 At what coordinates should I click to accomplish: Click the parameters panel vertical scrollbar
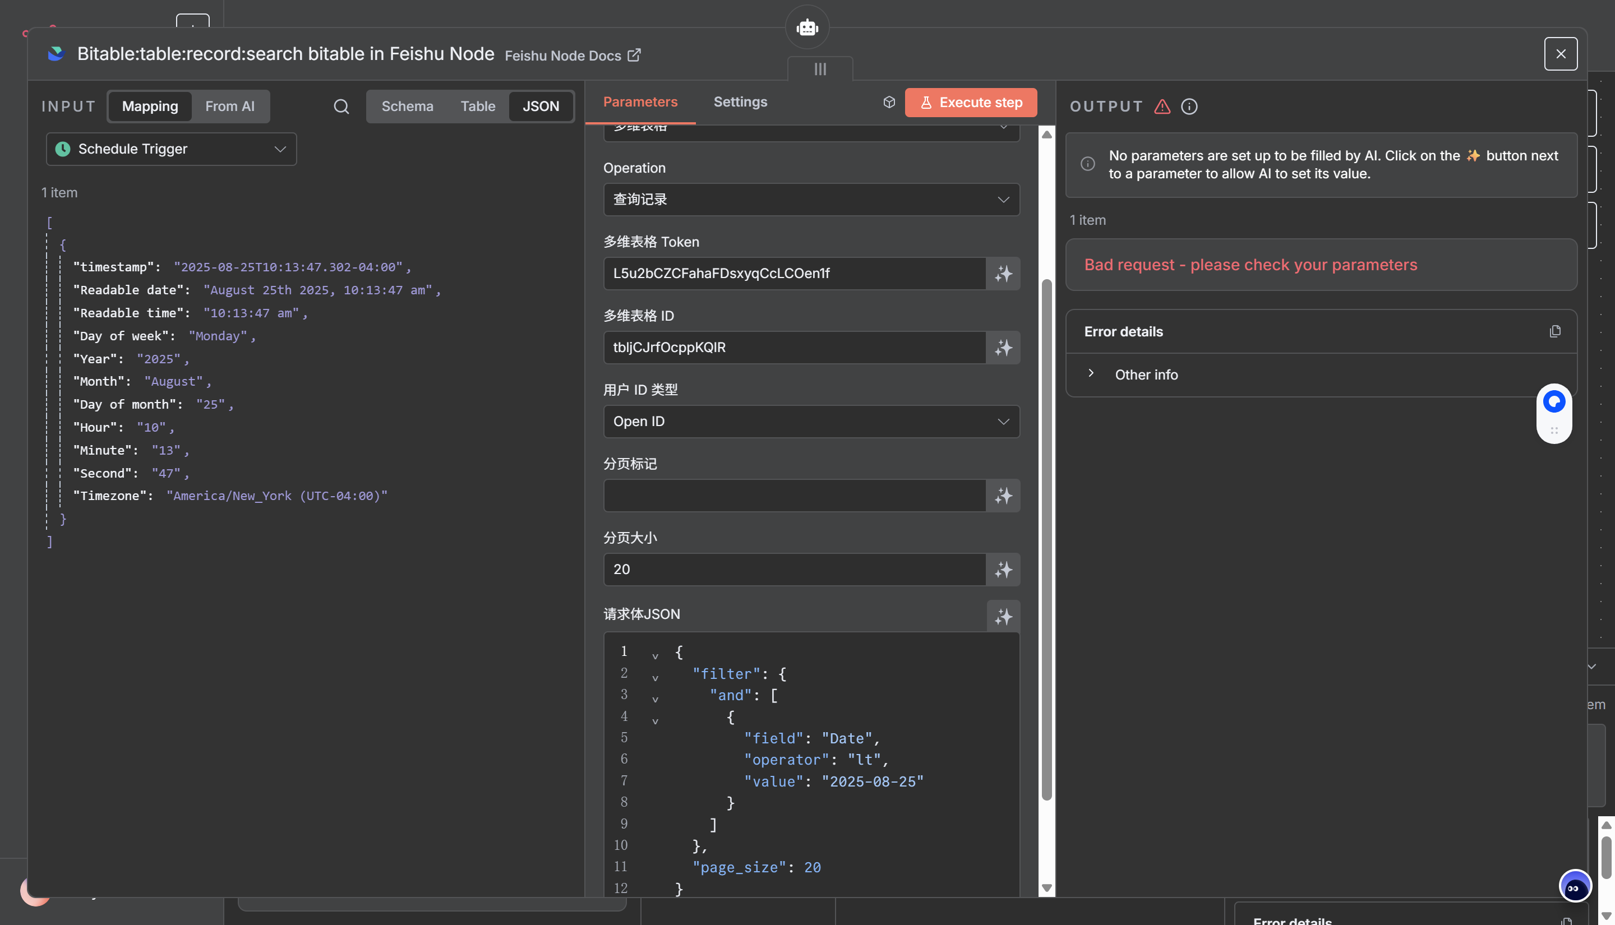(x=1046, y=540)
